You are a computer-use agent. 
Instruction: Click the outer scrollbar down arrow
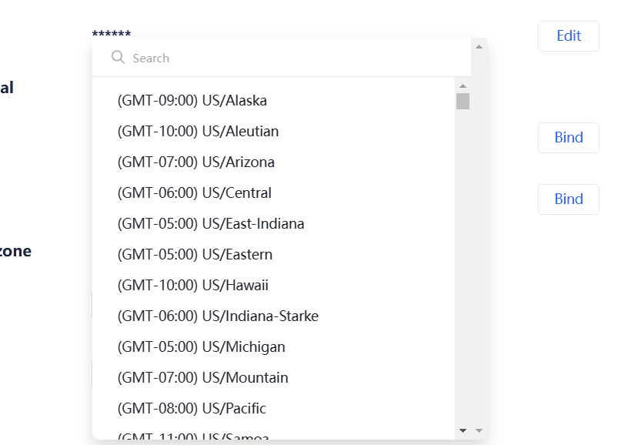point(479,430)
